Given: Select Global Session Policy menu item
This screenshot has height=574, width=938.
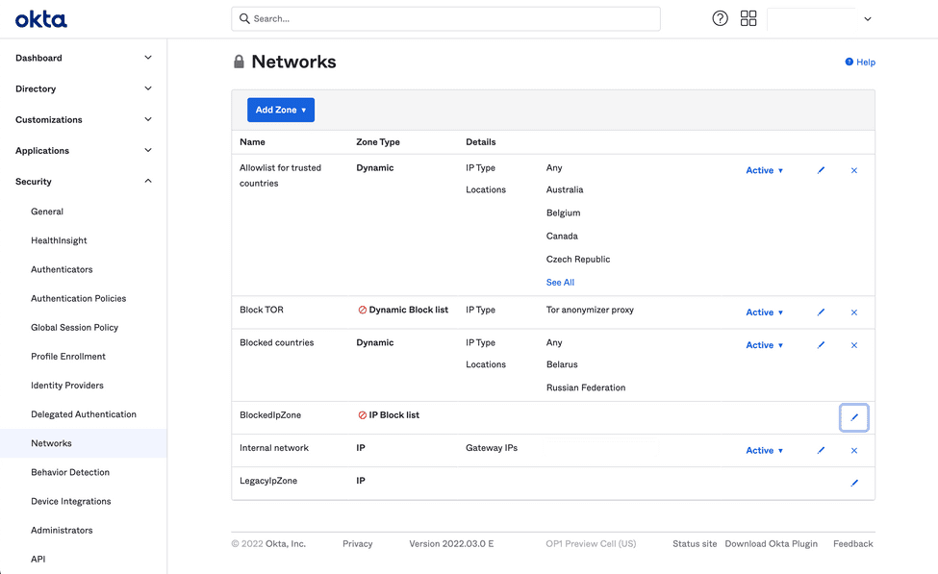Looking at the screenshot, I should pos(74,328).
